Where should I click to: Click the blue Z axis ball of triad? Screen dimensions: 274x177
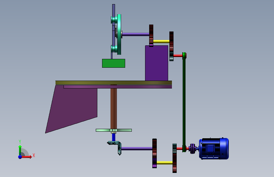(20, 157)
